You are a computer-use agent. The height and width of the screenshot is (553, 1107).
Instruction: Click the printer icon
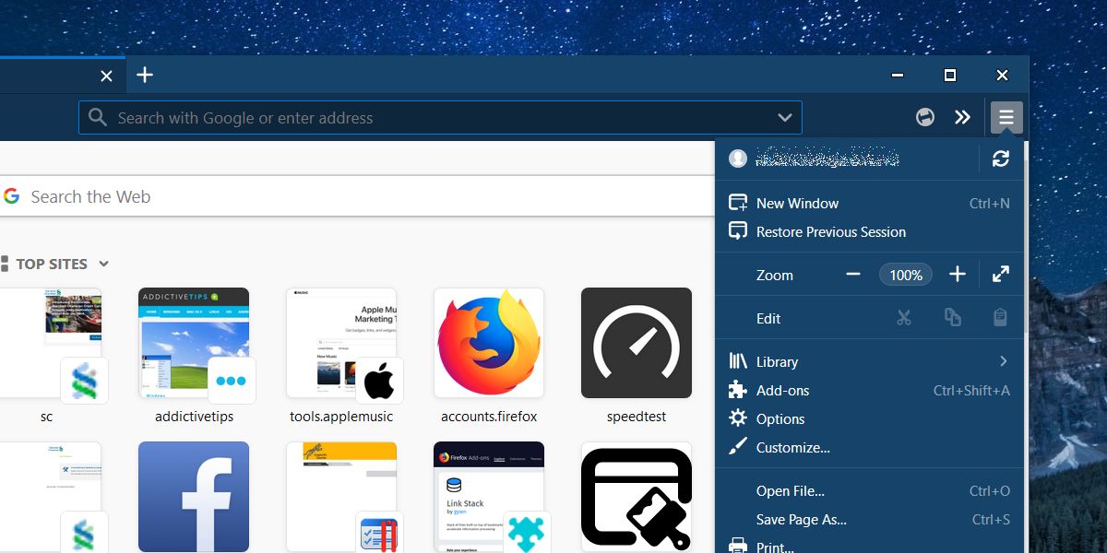click(x=738, y=546)
